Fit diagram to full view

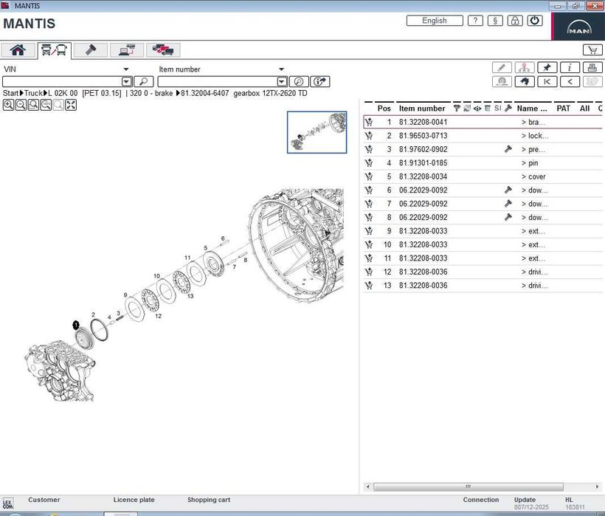coord(71,105)
